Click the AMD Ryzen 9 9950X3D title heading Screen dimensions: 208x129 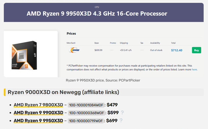(97, 14)
